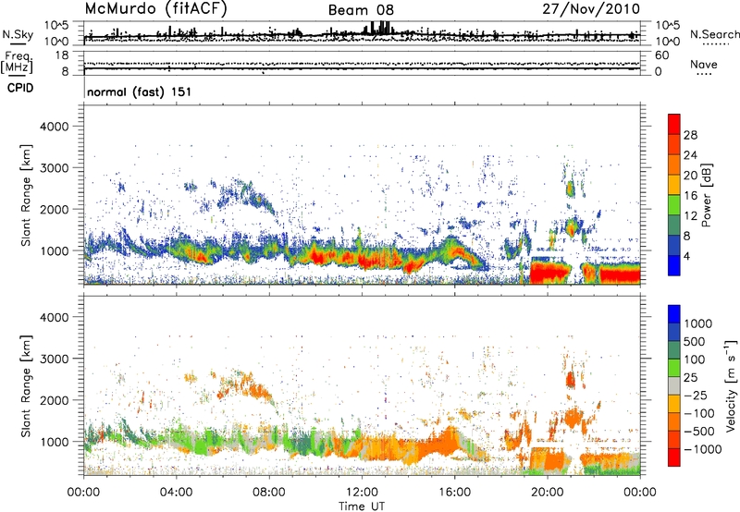This screenshot has width=740, height=512.
Task: Click the "28" power color bar label
Action: tap(690, 135)
